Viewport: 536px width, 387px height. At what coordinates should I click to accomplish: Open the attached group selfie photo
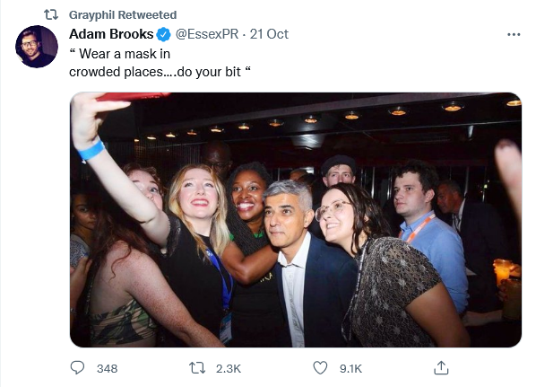(296, 220)
